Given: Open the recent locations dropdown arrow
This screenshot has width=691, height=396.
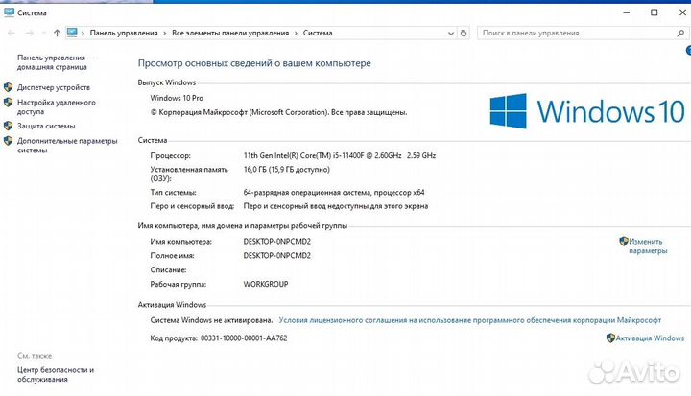Looking at the screenshot, I should pyautogui.click(x=43, y=33).
